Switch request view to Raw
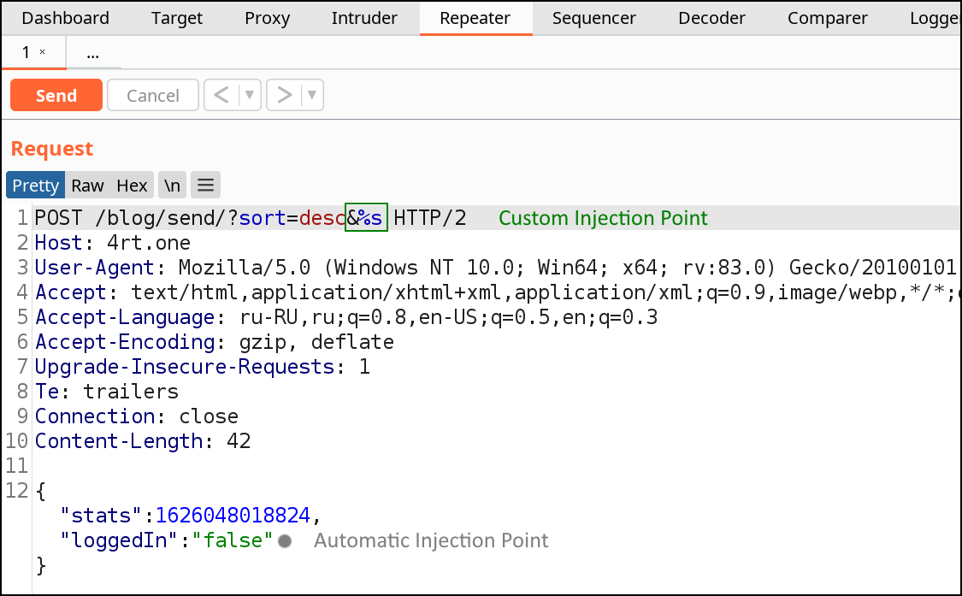Viewport: 962px width, 596px height. click(88, 186)
